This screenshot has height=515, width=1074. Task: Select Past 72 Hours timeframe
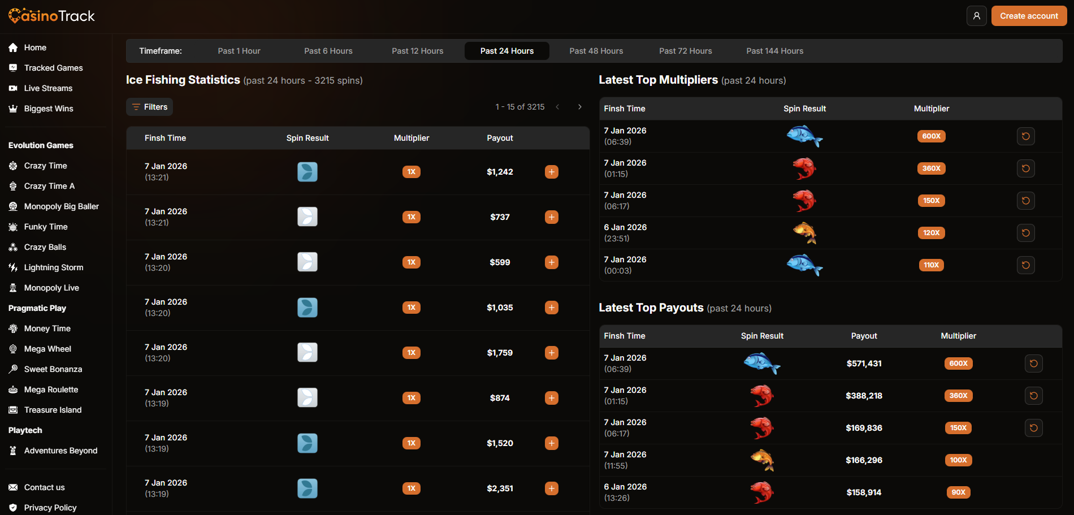[x=686, y=51]
